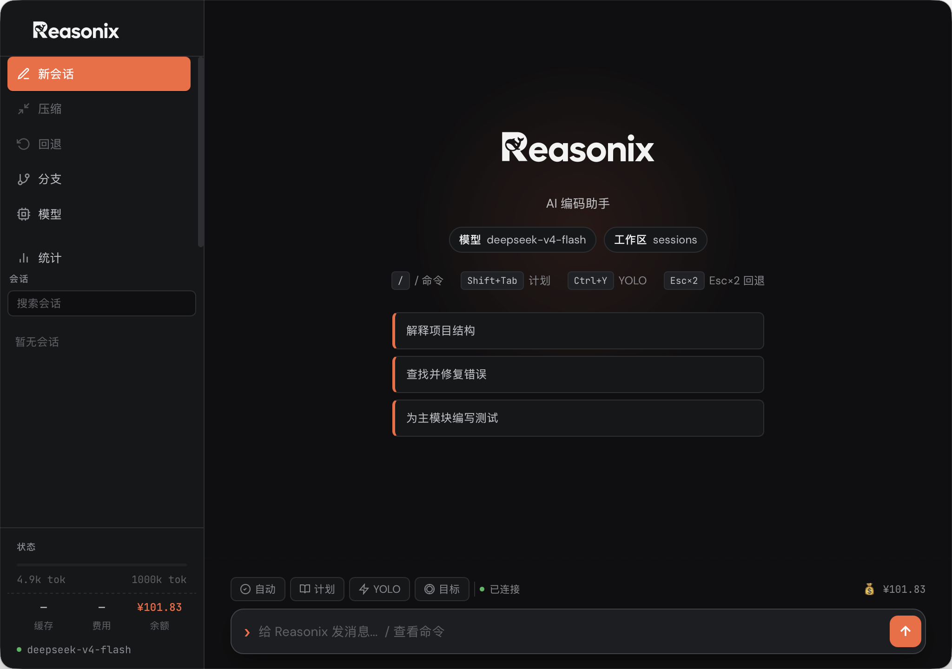
Task: Click the 余额 ¥101.83 in sidebar
Action: pos(159,607)
